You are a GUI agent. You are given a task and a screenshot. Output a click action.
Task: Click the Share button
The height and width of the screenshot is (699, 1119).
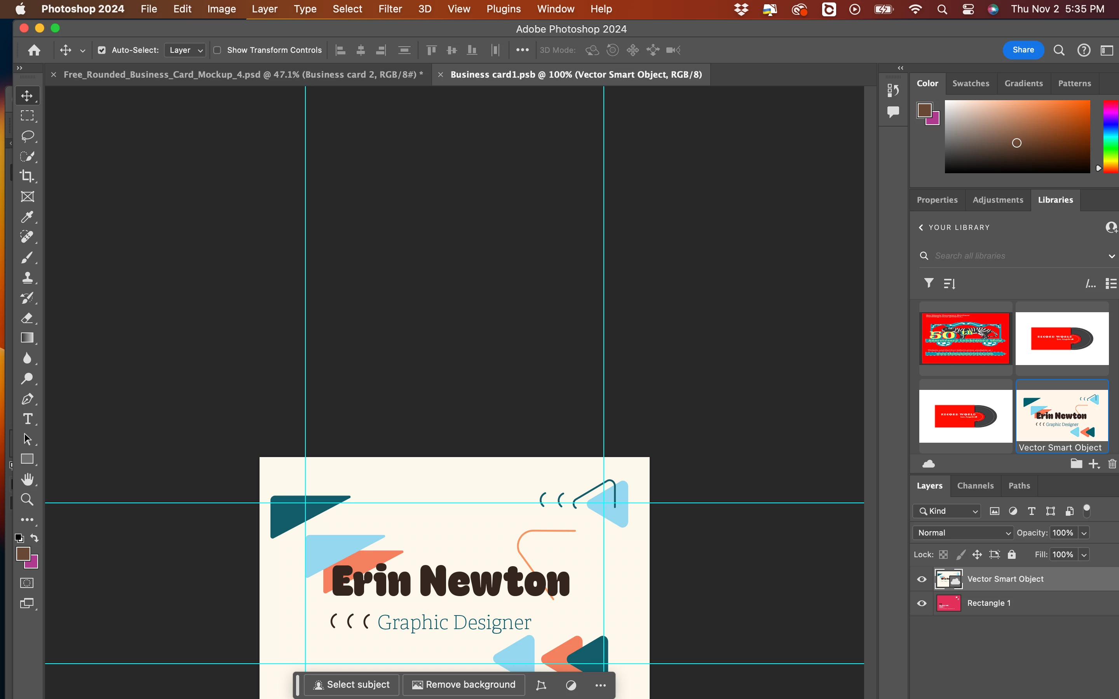(x=1023, y=50)
